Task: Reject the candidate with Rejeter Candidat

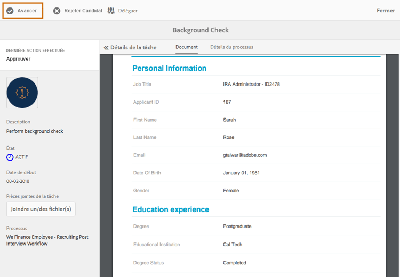Action: click(x=83, y=11)
